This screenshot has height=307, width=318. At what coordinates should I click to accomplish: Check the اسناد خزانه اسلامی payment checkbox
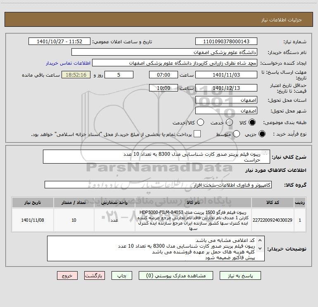pos(197,134)
